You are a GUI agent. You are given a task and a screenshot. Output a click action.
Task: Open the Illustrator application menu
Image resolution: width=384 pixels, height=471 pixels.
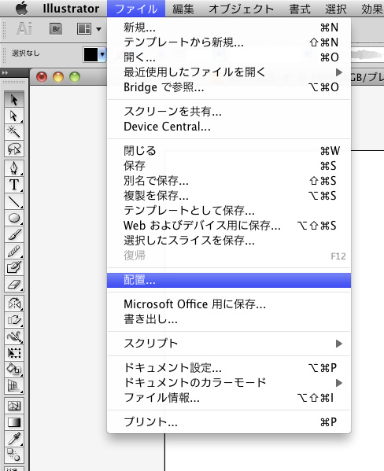pos(71,9)
